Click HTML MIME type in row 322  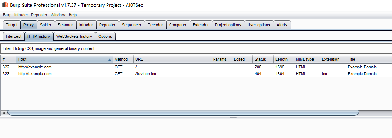301,67
